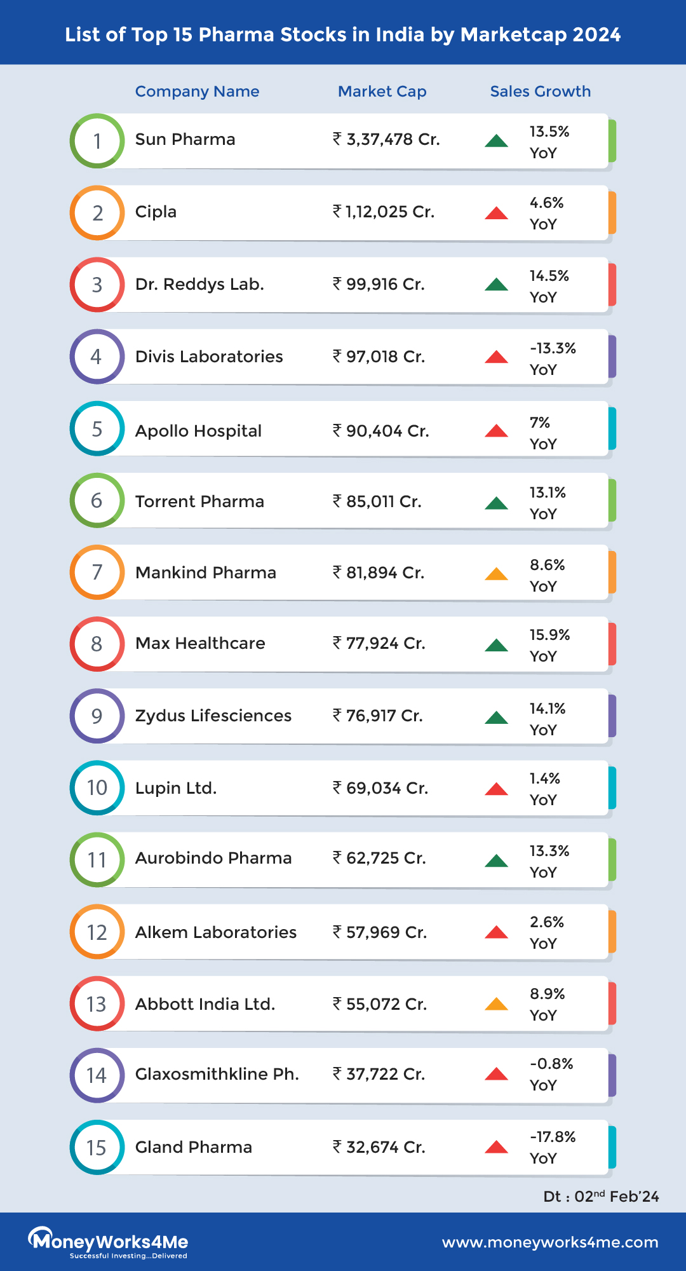Screen dimensions: 686x1271
Task: Click the Apollo Hospital company name
Action: point(198,431)
